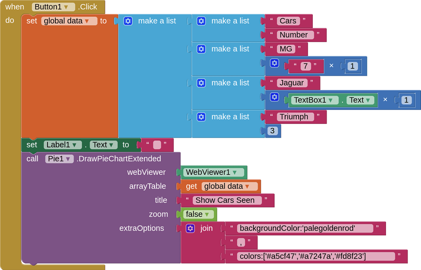Click the "extraOptions" parameter label
The image size is (421, 270).
[142, 228]
